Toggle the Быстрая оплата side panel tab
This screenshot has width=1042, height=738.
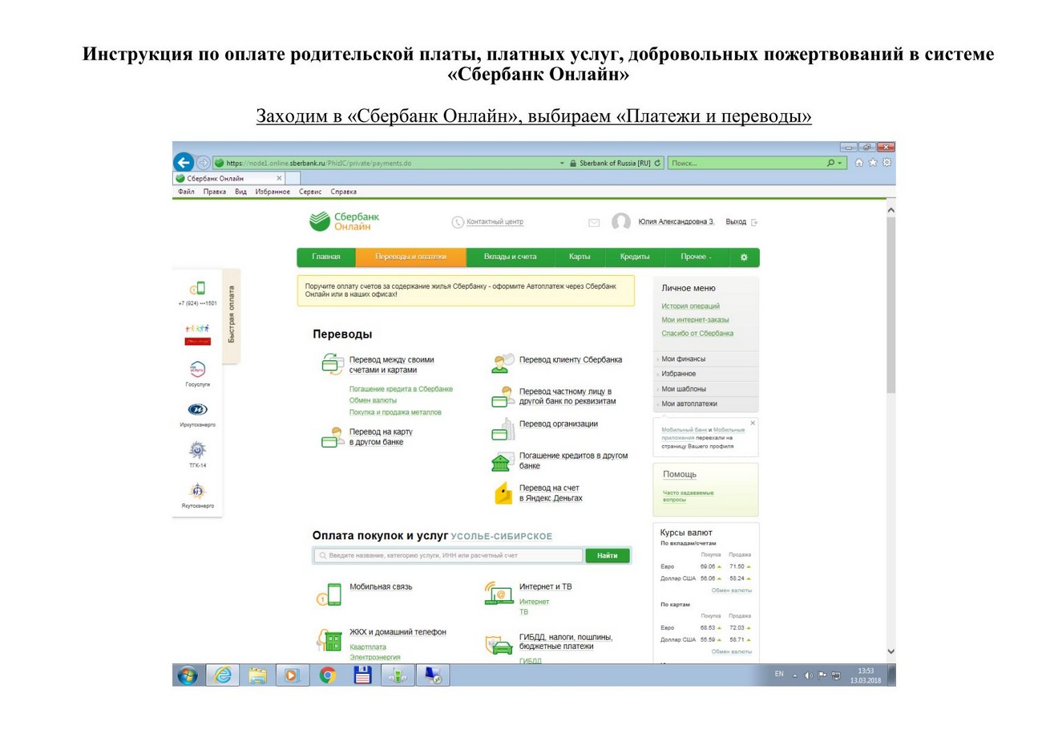pos(232,315)
